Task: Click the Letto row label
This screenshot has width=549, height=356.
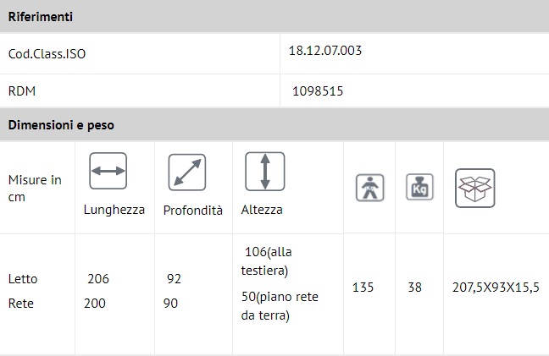Action: 23,279
